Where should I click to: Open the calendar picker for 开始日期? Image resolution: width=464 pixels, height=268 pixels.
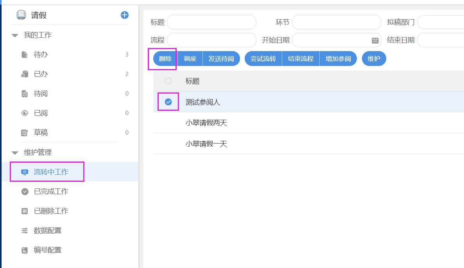coord(375,41)
